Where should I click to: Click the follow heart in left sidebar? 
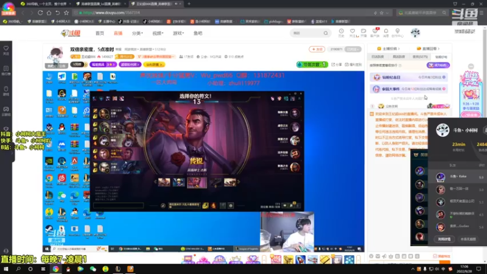click(x=6, y=48)
